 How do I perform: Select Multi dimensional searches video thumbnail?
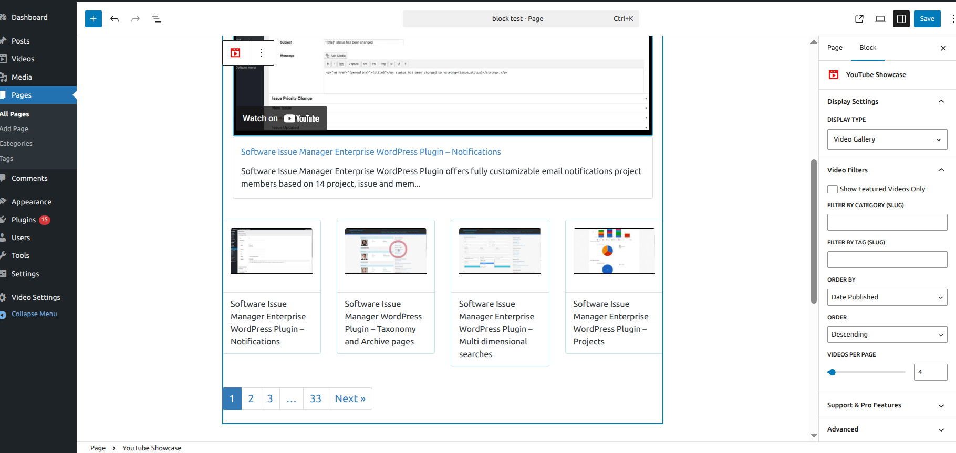[500, 251]
